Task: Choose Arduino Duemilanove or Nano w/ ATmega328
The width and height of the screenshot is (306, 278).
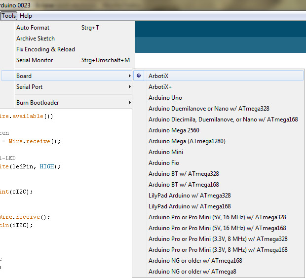Action: tap(209, 109)
